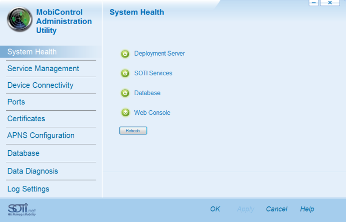Click the Web Console label
This screenshot has height=222, width=346.
[x=152, y=113]
